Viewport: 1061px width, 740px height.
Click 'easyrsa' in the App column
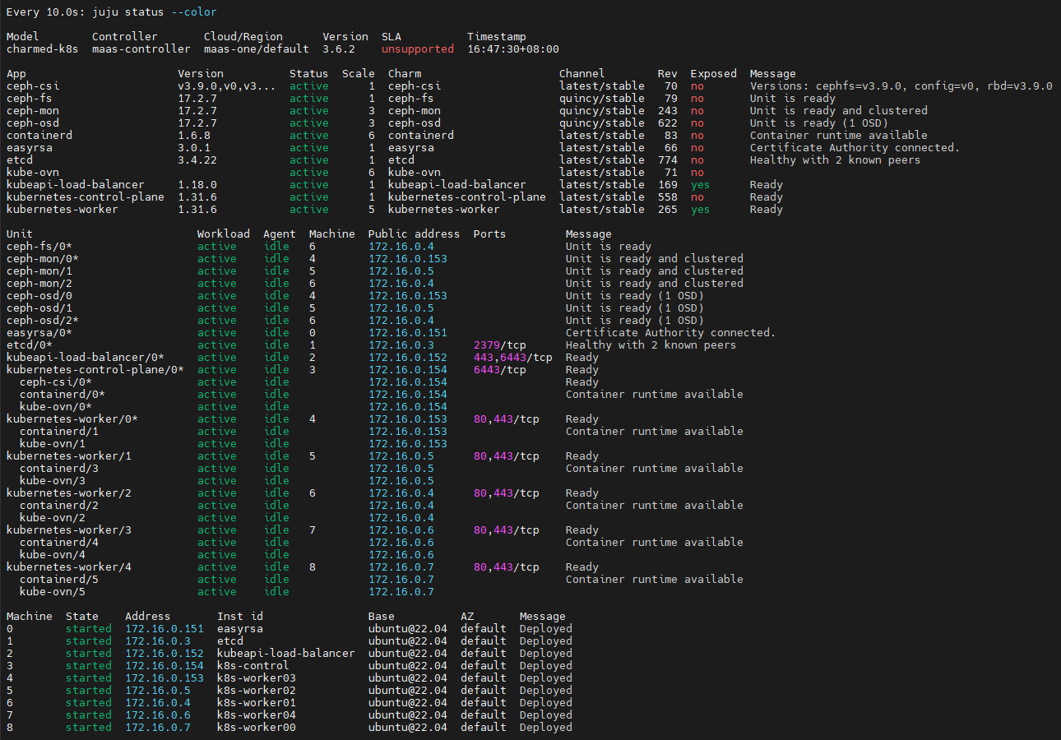coord(30,148)
